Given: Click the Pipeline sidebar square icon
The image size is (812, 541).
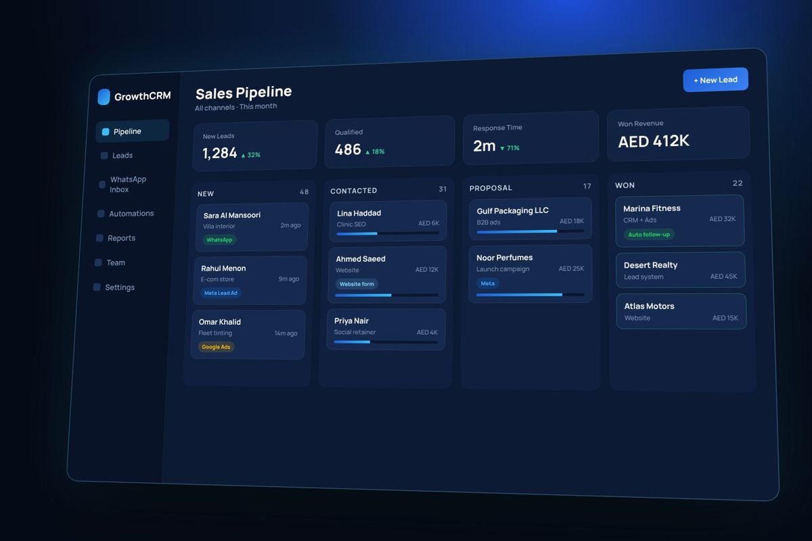Looking at the screenshot, I should 106,132.
